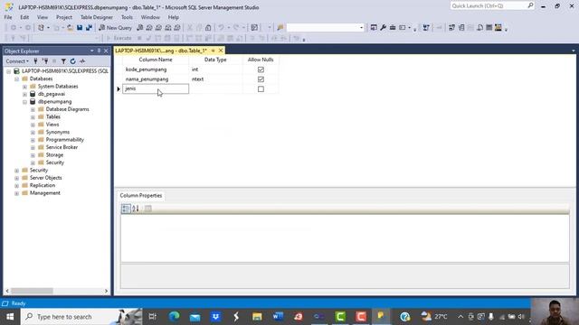Expand the Tables folder under dbpenumpang
This screenshot has height=325, width=579.
pyautogui.click(x=33, y=117)
